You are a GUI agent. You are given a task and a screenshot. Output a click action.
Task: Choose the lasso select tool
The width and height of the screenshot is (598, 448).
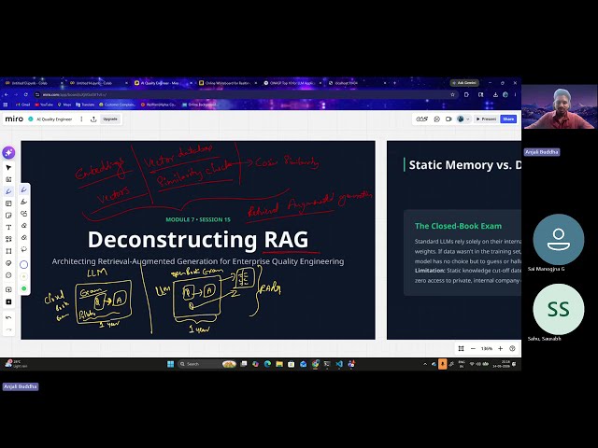pyautogui.click(x=23, y=249)
